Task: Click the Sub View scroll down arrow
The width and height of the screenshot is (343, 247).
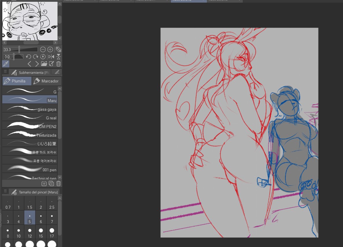Action: click(x=60, y=38)
